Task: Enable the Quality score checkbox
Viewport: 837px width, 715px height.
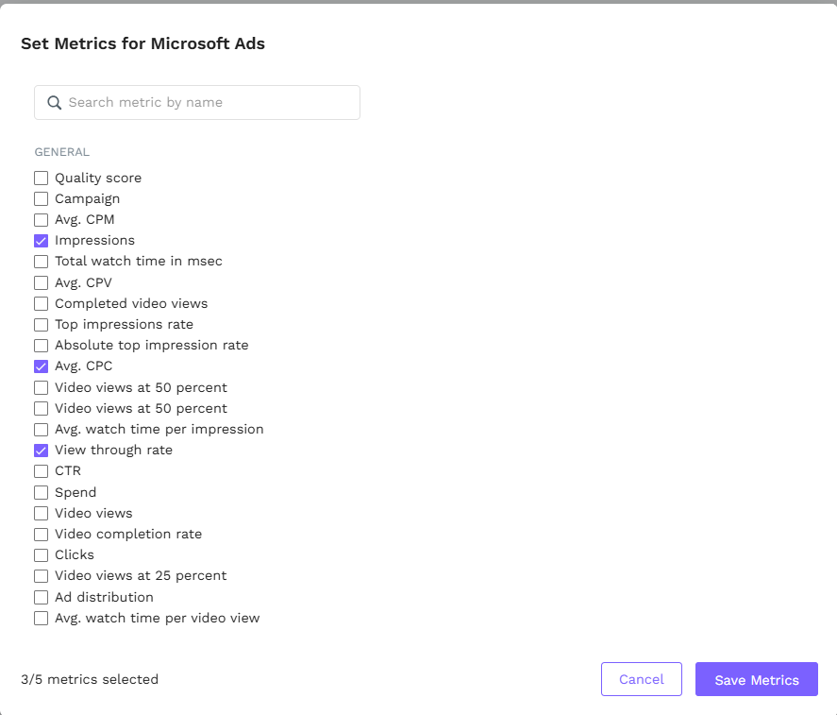Action: (x=42, y=178)
